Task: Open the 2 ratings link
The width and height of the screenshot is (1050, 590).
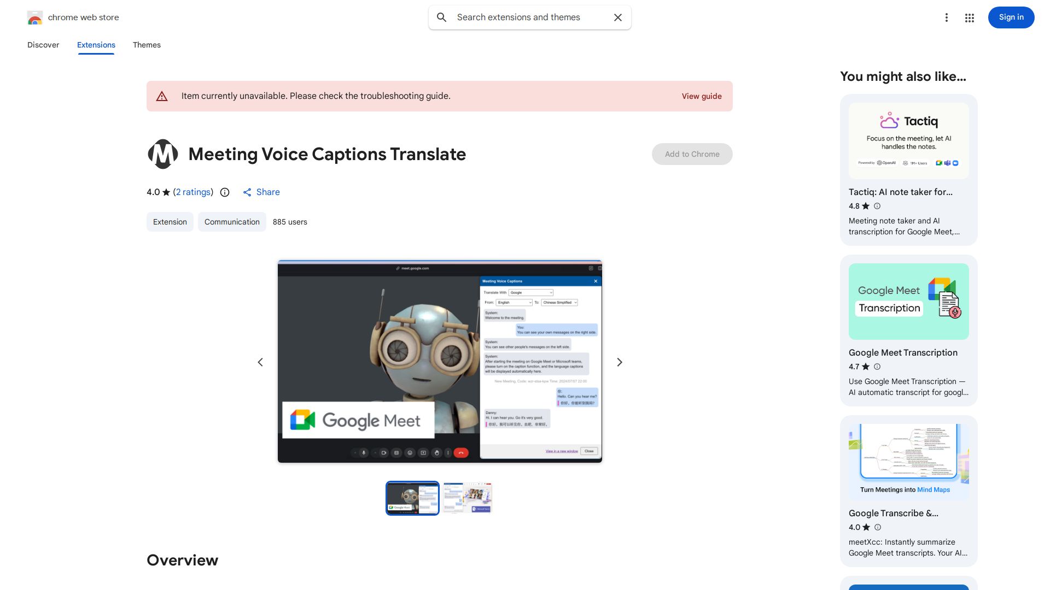Action: (192, 192)
